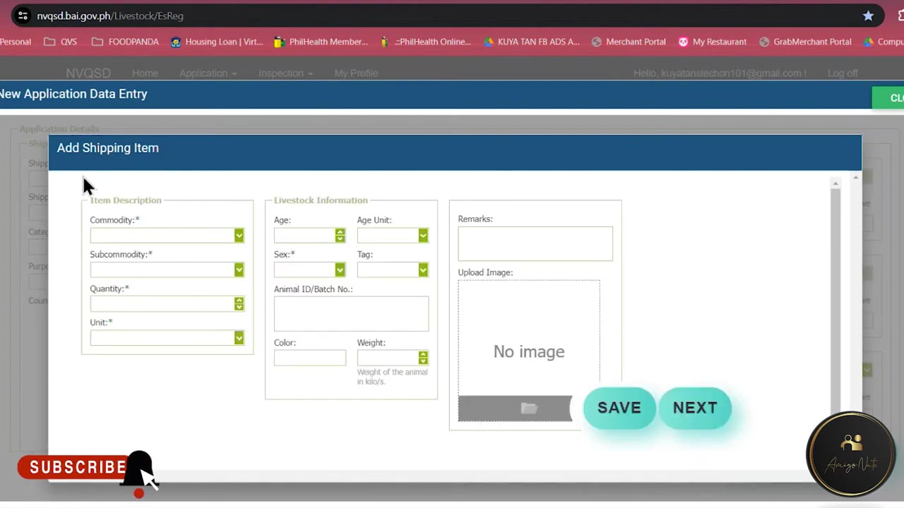This screenshot has height=508, width=904.
Task: Click the Log off link
Action: tap(843, 73)
